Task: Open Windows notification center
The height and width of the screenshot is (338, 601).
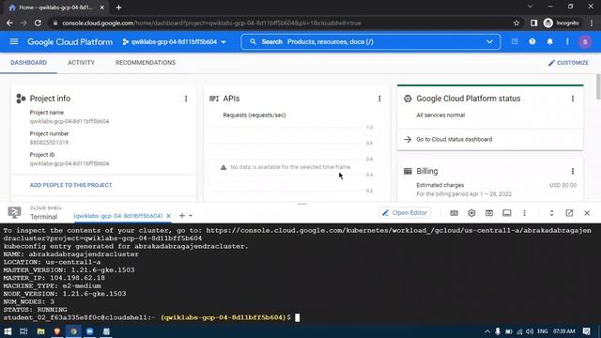Action: pos(586,331)
